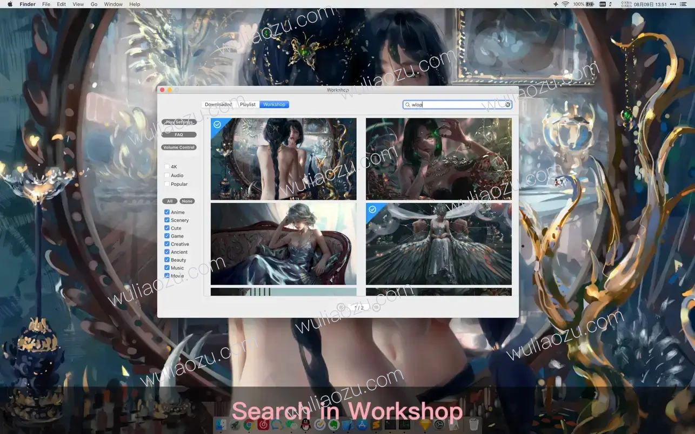Open the Trash in the Dock
The width and height of the screenshot is (695, 434).
pos(473,425)
